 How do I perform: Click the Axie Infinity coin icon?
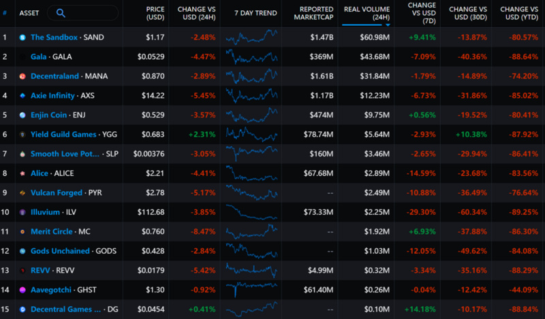coord(23,96)
